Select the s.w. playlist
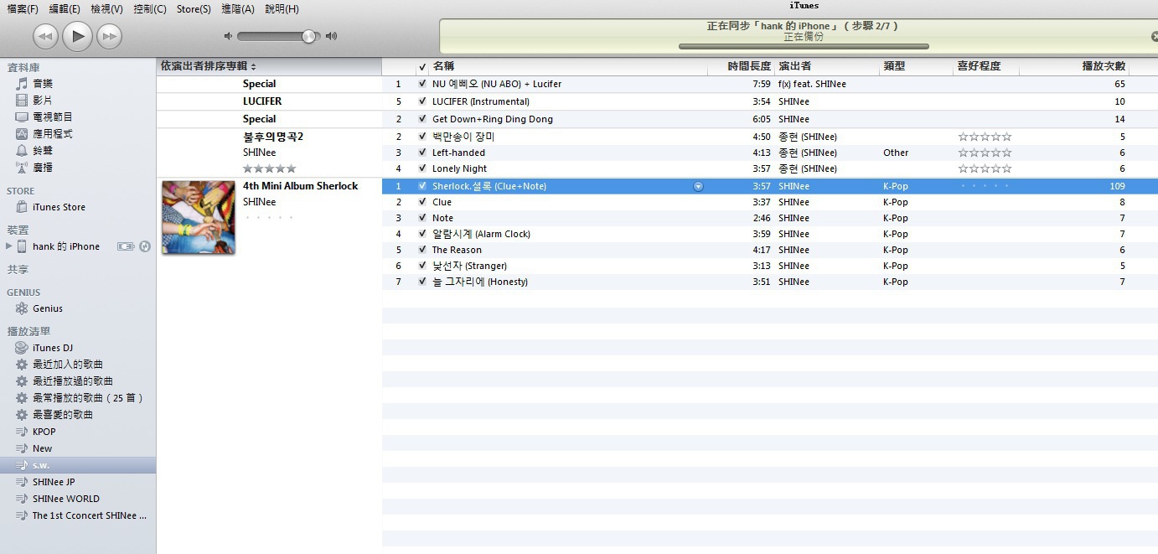The width and height of the screenshot is (1158, 554). [78, 465]
